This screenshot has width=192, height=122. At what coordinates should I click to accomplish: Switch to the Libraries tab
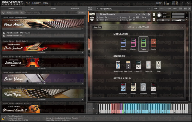pos(11,9)
